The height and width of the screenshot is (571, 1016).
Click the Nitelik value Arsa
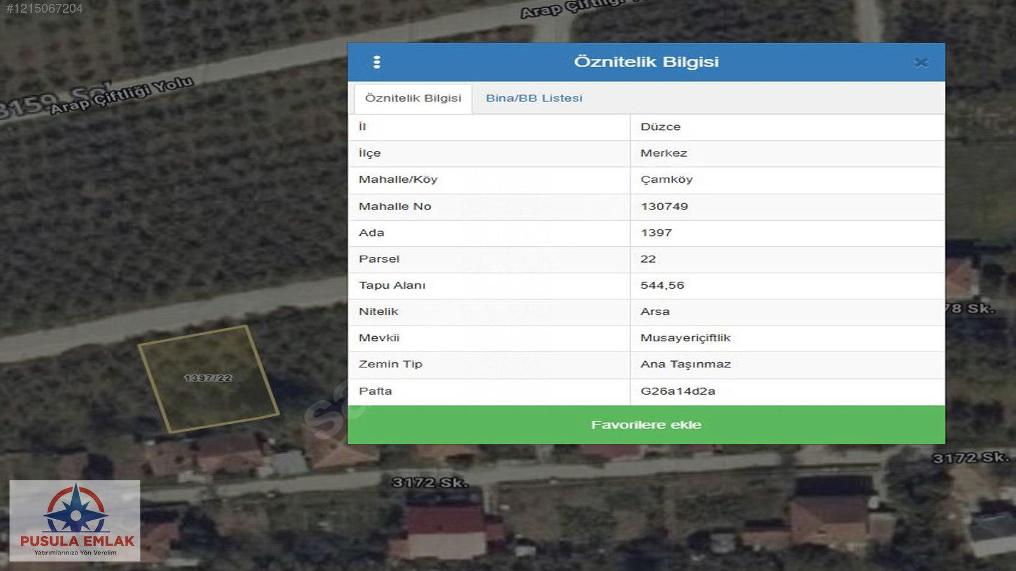tap(655, 312)
